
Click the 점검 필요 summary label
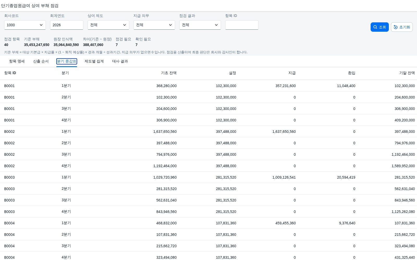[123, 39]
